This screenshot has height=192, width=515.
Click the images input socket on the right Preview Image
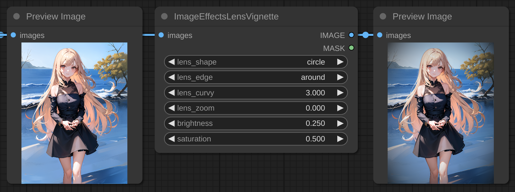pos(380,35)
